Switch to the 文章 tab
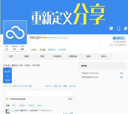128x114 pixels. 42,56
